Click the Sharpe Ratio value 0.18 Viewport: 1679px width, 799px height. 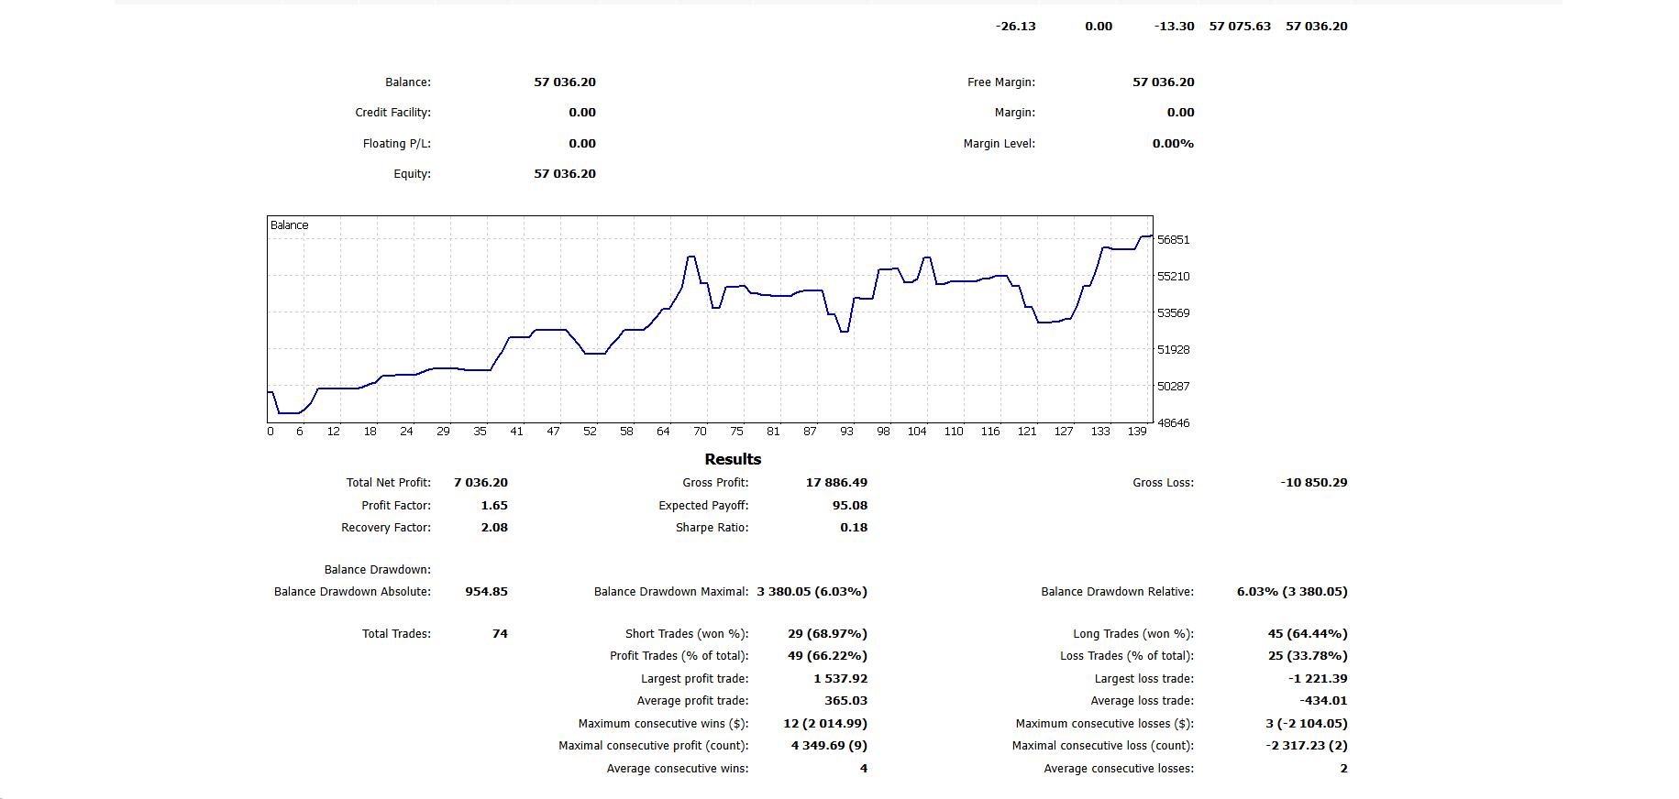(853, 528)
